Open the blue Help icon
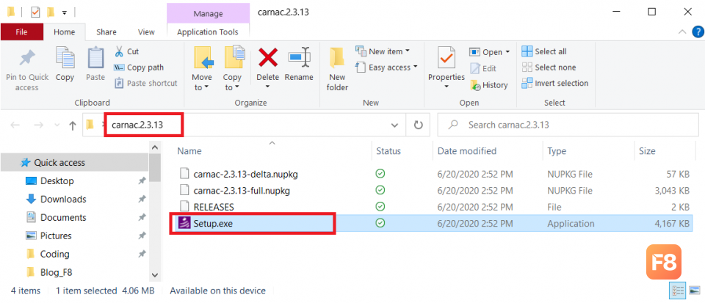This screenshot has height=303, width=705. point(698,32)
